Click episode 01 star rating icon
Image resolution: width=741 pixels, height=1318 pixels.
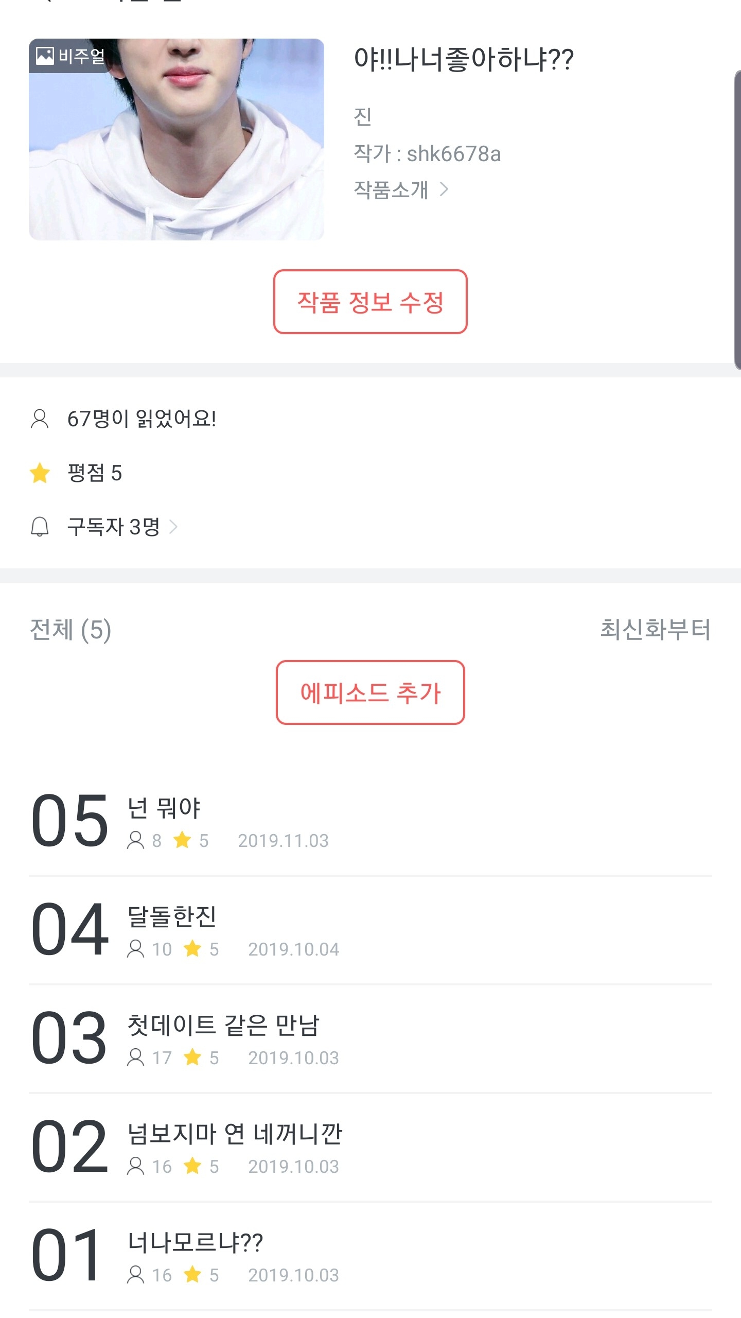(x=192, y=1275)
